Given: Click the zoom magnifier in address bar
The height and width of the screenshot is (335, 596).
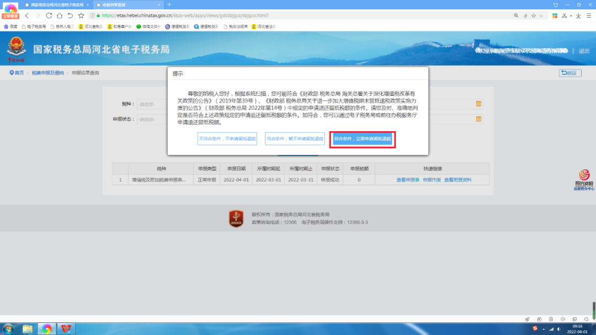Looking at the screenshot, I should click(516, 15).
